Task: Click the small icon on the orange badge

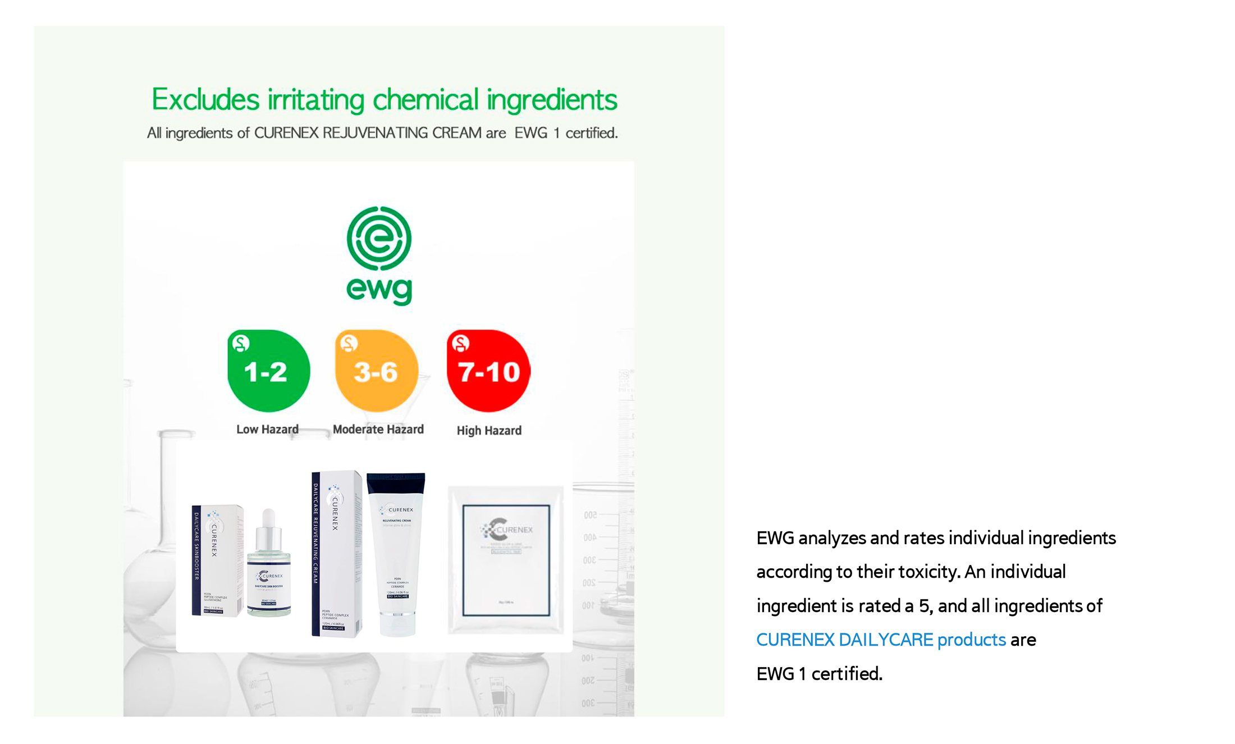Action: pyautogui.click(x=349, y=343)
